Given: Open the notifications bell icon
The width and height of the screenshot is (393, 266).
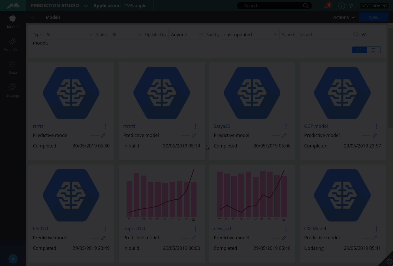Looking at the screenshot, I should (326, 6).
